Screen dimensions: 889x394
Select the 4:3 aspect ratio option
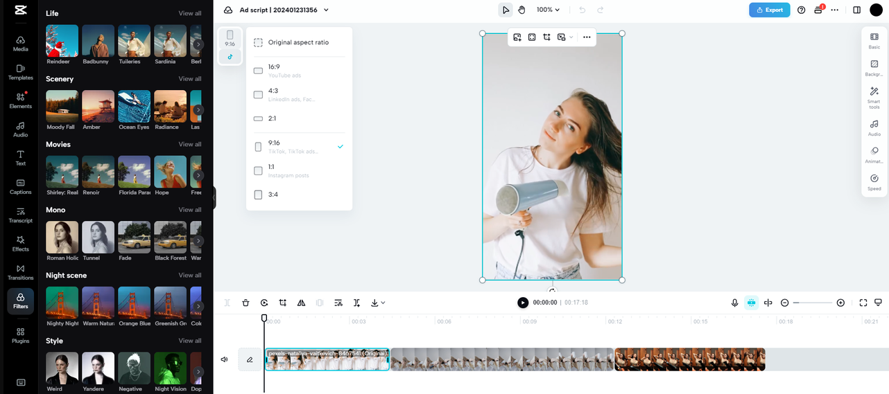coord(299,95)
